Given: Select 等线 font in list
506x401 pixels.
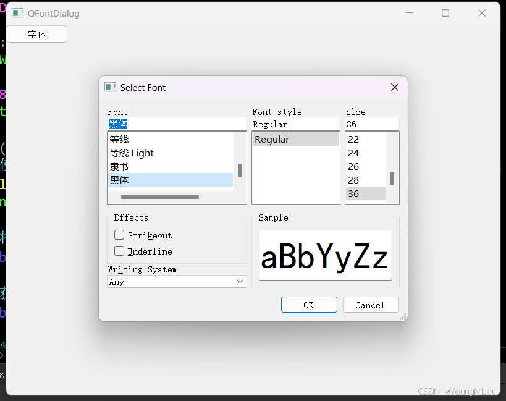Looking at the screenshot, I should (x=171, y=140).
